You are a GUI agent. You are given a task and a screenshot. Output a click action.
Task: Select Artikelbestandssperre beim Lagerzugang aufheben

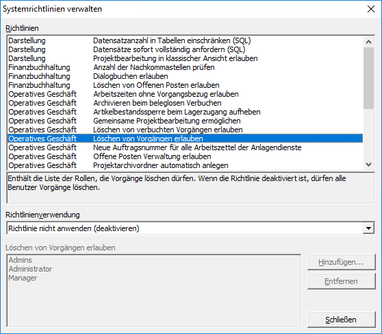[185, 112]
